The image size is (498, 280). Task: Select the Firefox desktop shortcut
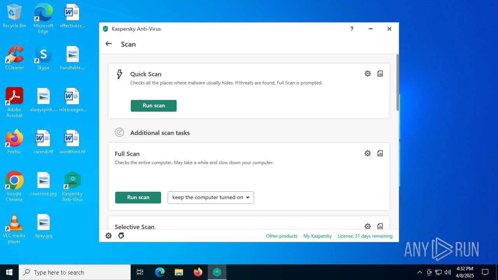[14, 142]
